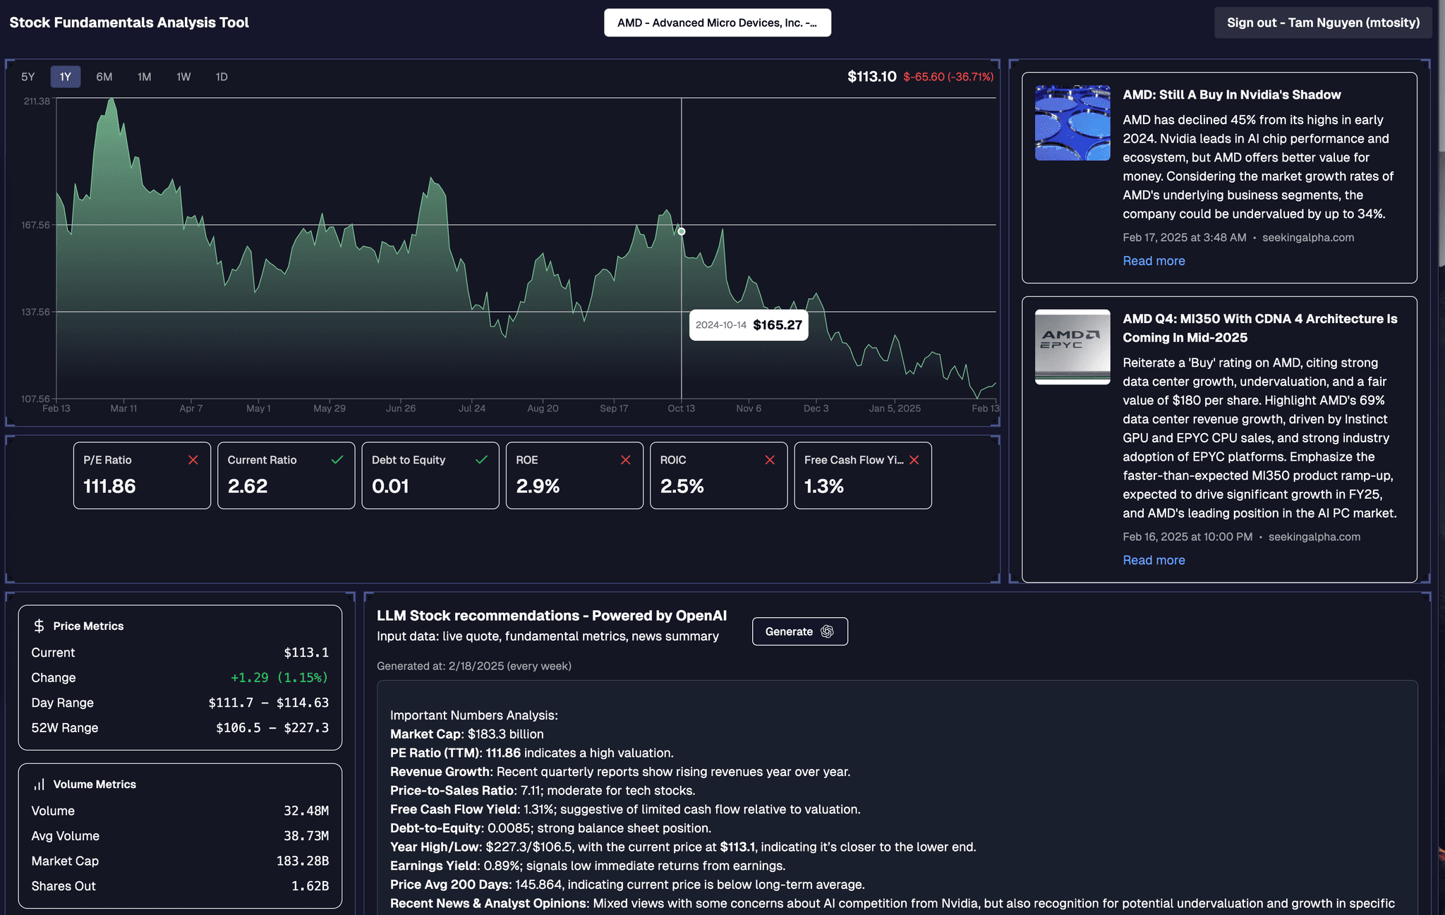Viewport: 1445px width, 915px height.
Task: Open Read more for Nvidia's Shadow article
Action: click(1154, 261)
